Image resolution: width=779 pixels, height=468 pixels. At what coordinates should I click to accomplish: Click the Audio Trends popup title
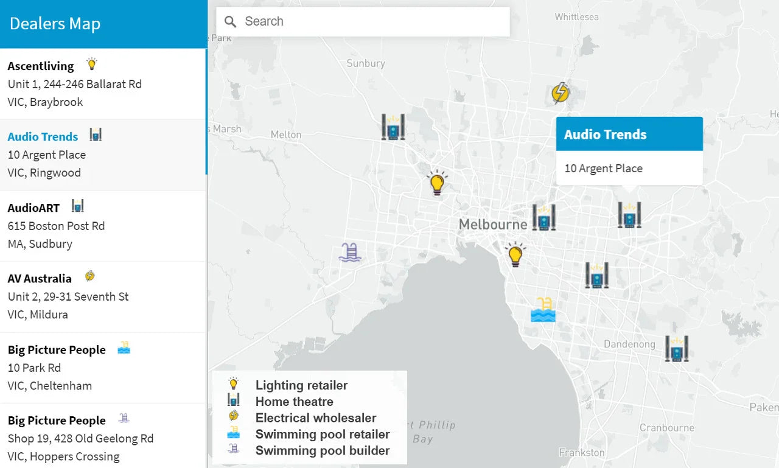605,134
